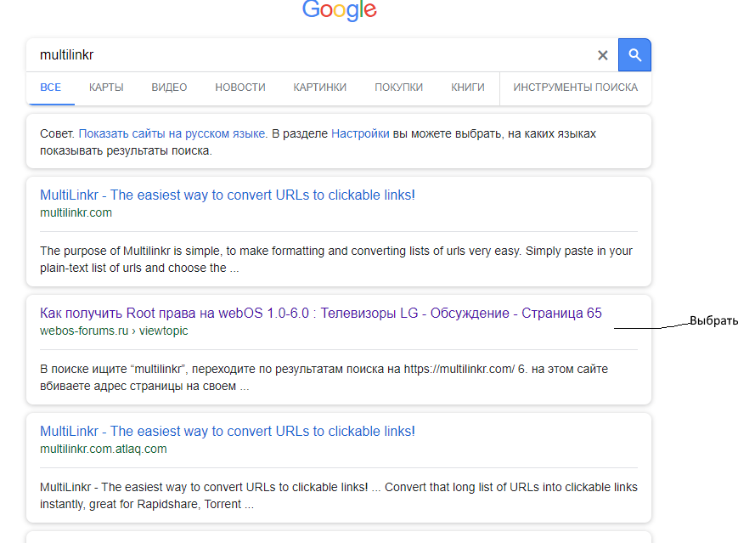This screenshot has width=738, height=543.
Task: Click the Google logo
Action: 339,10
